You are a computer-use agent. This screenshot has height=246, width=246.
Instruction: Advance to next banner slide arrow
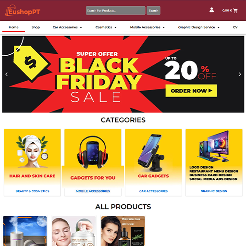[240, 74]
